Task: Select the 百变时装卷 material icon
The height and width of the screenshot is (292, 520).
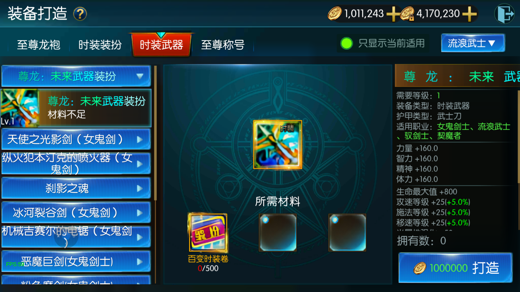Action: (208, 232)
